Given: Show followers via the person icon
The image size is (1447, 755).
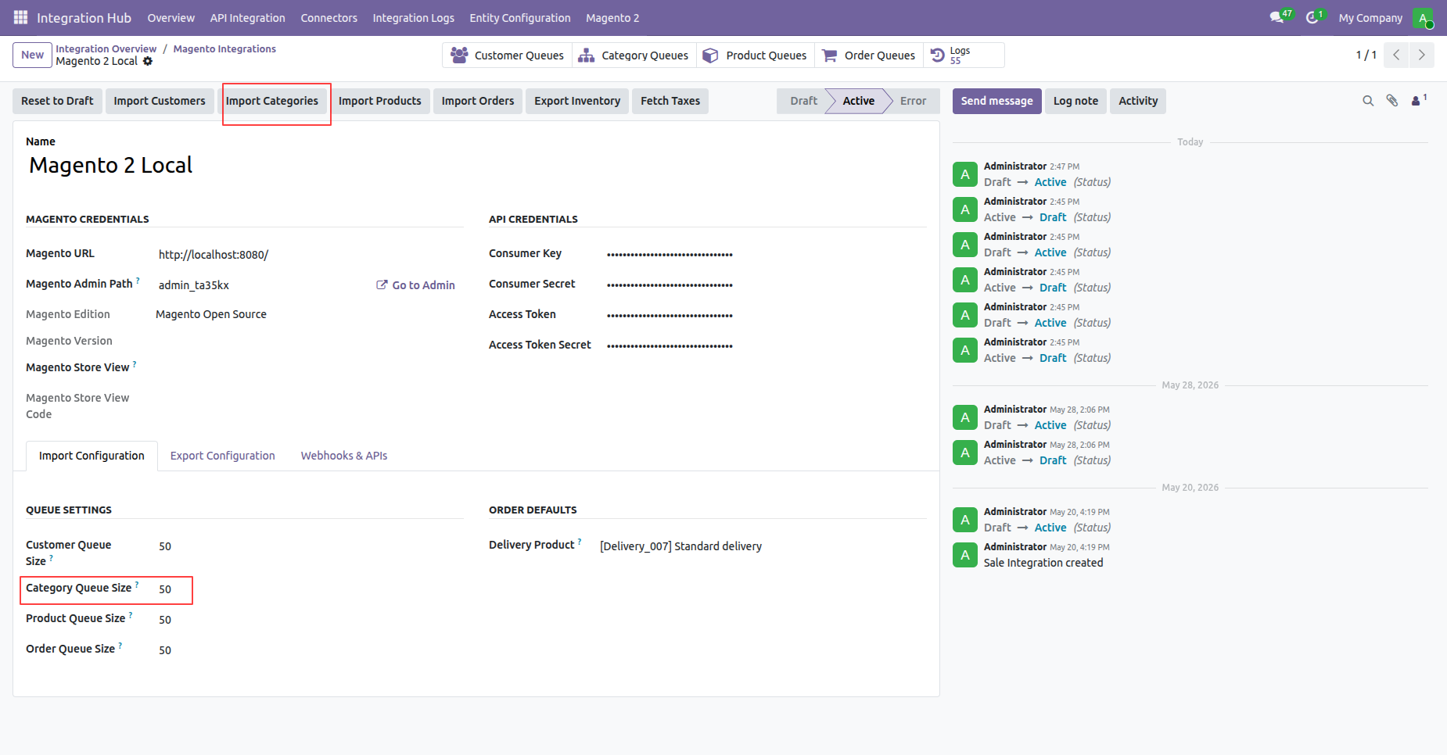Looking at the screenshot, I should click(x=1418, y=100).
